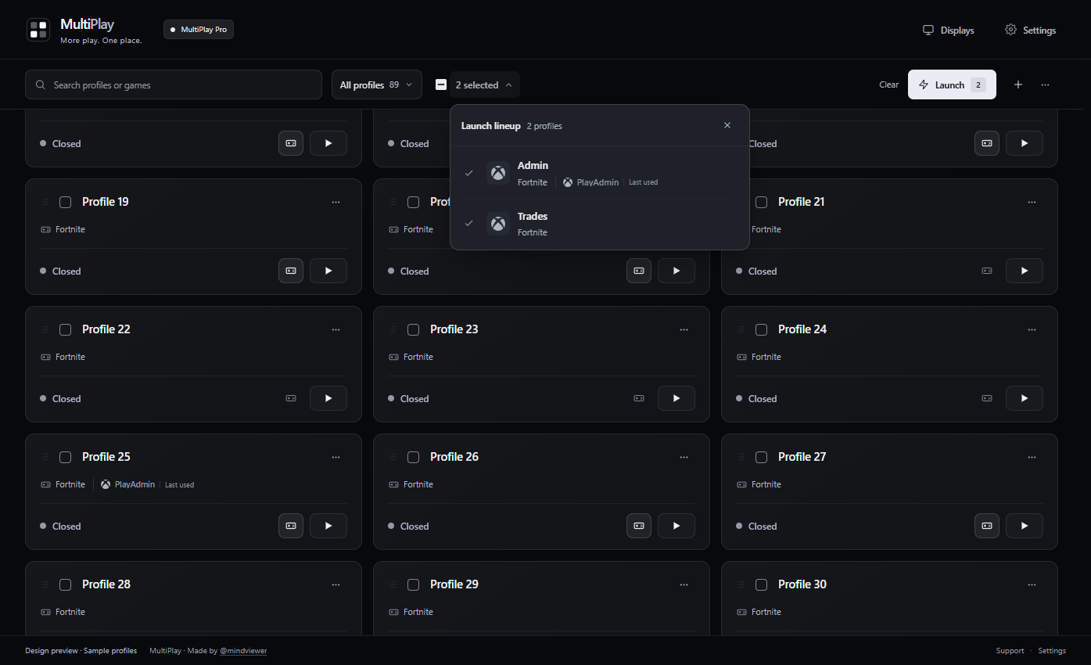
Task: Open the three-dot menu on Profile 21
Action: (x=1032, y=202)
